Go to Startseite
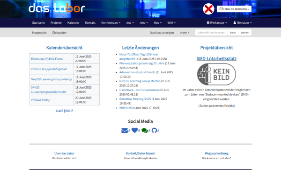Viewport: 281px width, 175px height. coord(38,23)
